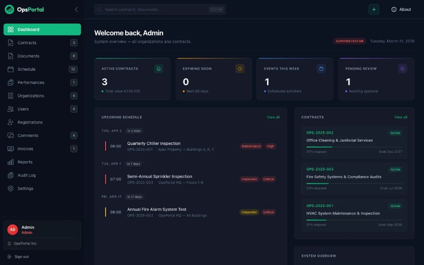Click the Events This Week calendar icon

pyautogui.click(x=321, y=69)
